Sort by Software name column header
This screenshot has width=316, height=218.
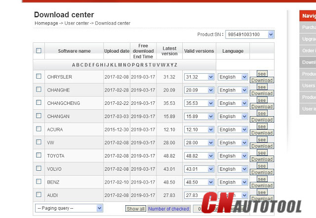click(74, 51)
